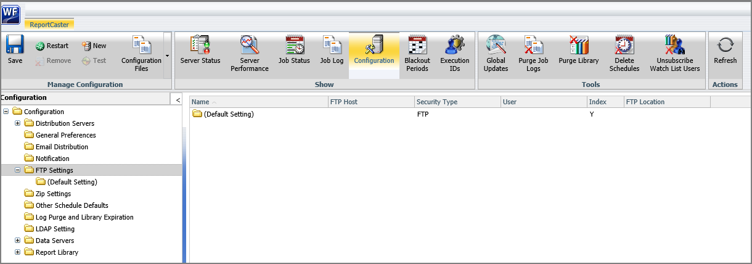
Task: Collapse the root Configuration tree node
Action: 6,112
